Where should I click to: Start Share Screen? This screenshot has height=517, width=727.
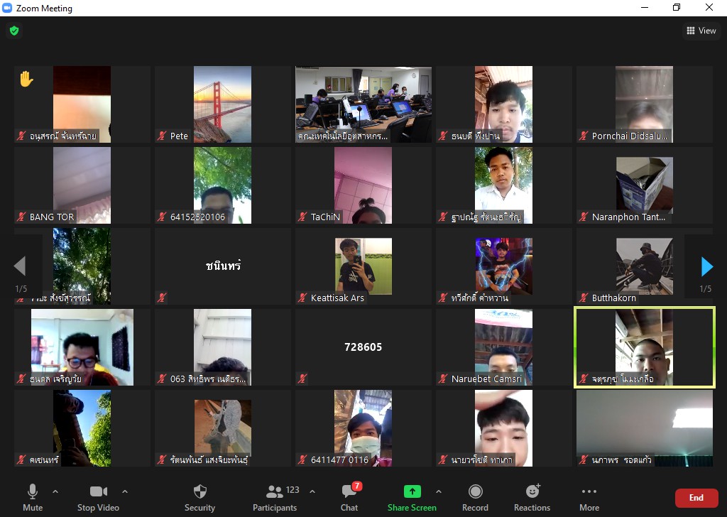click(x=412, y=498)
